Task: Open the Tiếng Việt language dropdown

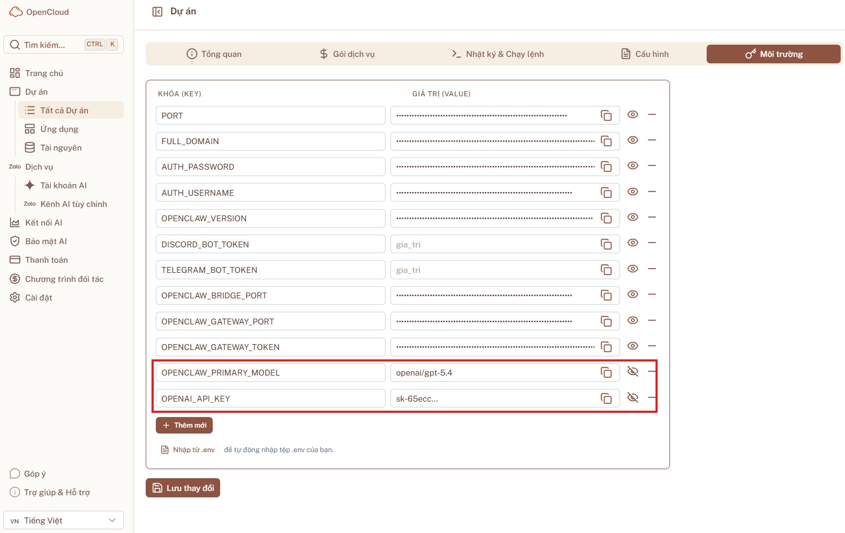Action: click(x=63, y=520)
